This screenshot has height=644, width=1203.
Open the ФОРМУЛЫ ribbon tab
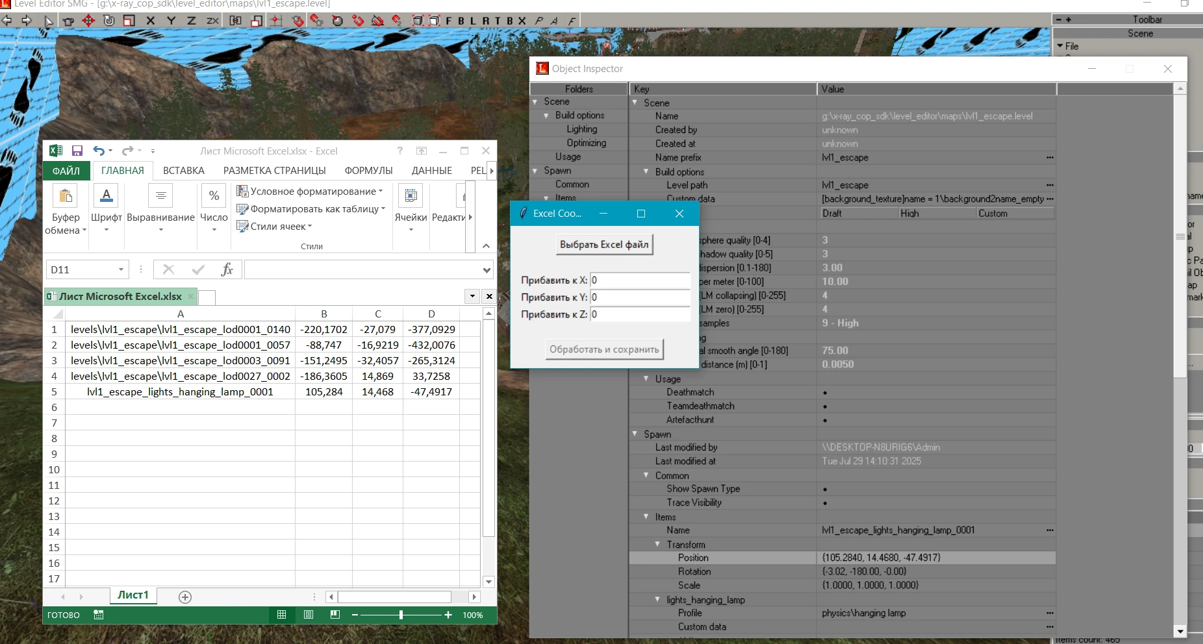click(x=368, y=171)
